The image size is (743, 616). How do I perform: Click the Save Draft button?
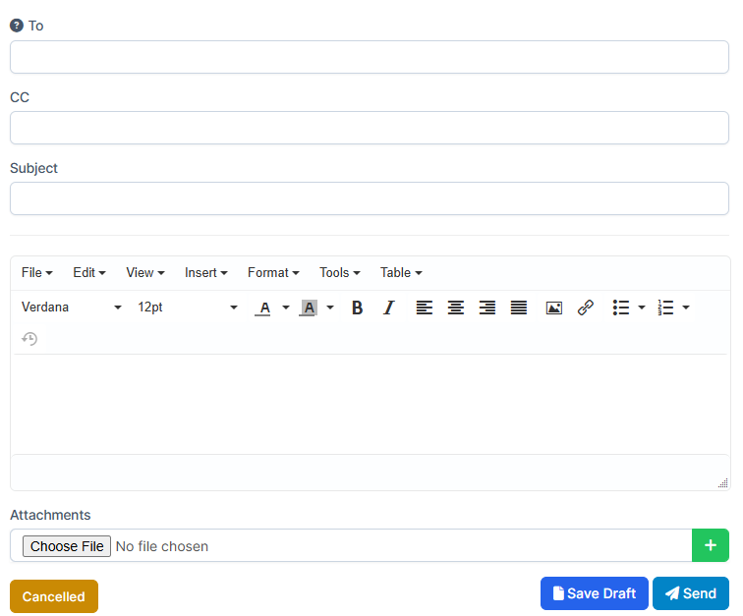point(594,593)
